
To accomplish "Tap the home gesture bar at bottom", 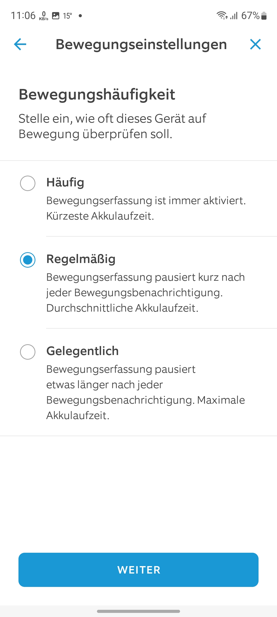I will (138, 611).
